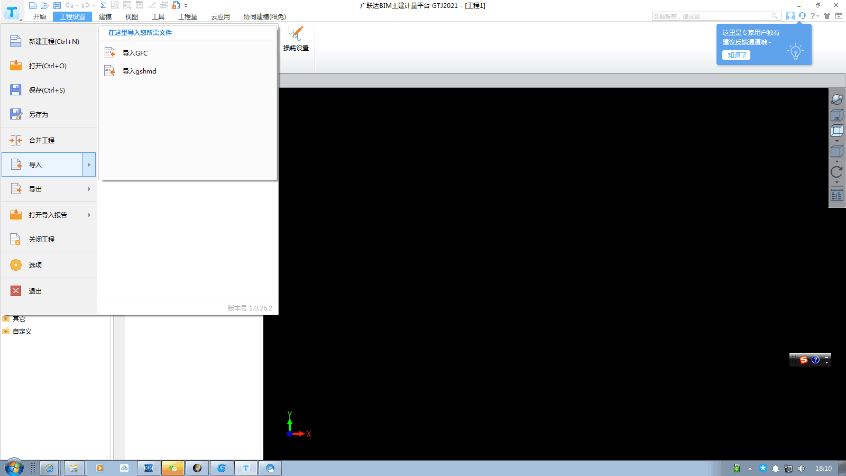The image size is (846, 476).
Task: Open the redo history dropdown arrow
Action: (x=94, y=6)
